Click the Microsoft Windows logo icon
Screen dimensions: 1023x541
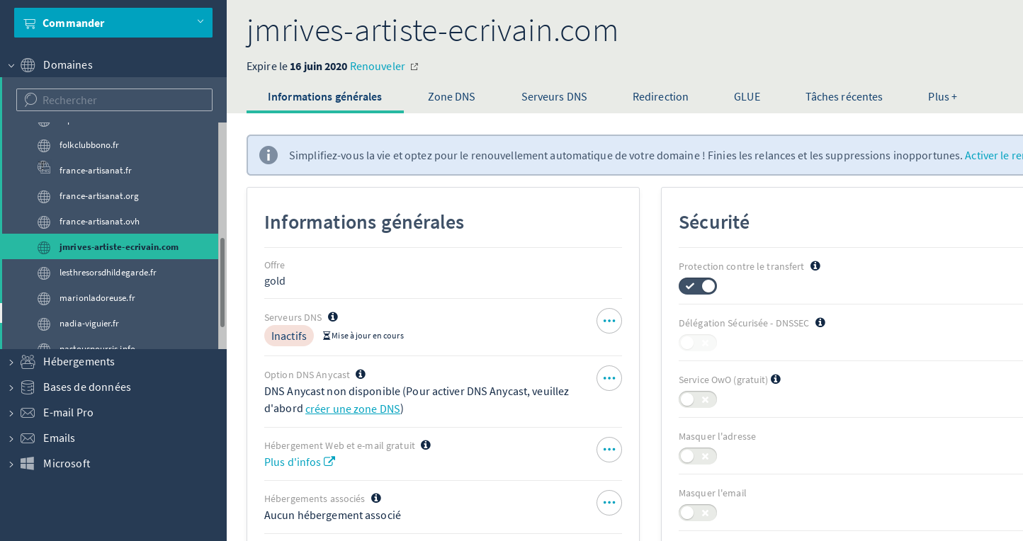tap(28, 464)
